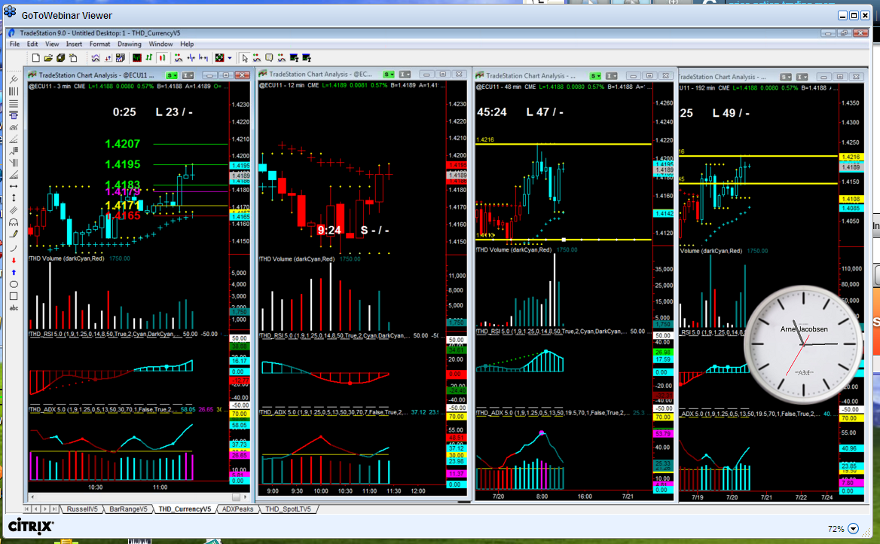Click the blue wavy-lines chart toolbar icon
This screenshot has width=880, height=544.
[96, 58]
